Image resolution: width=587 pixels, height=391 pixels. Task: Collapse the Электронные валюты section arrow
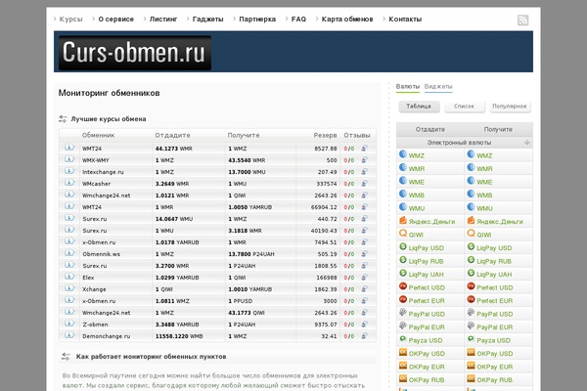coord(526,142)
